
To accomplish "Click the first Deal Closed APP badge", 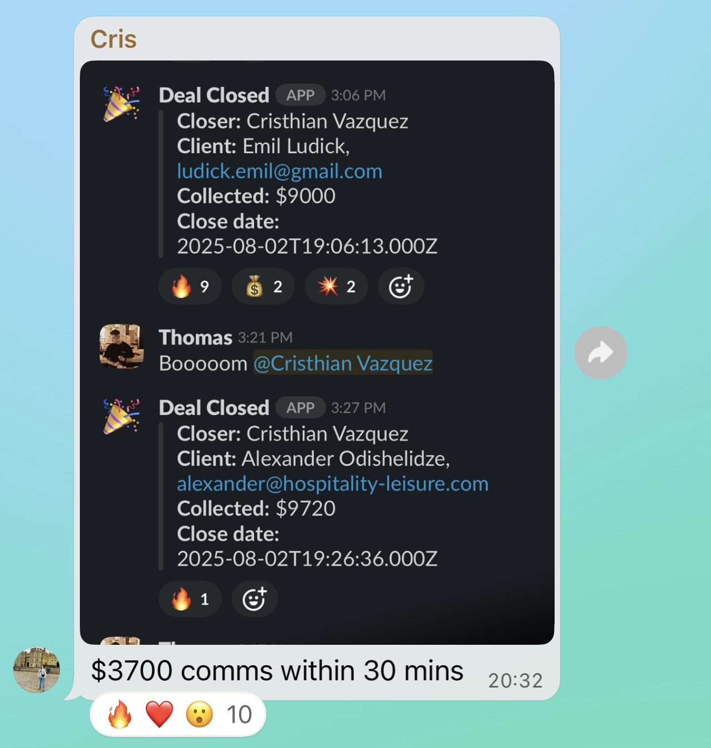I will pyautogui.click(x=300, y=95).
